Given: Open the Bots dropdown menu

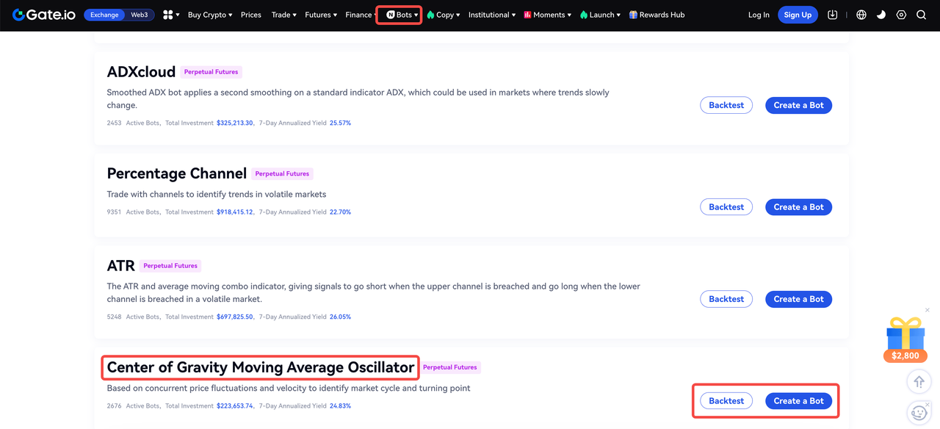Looking at the screenshot, I should (402, 15).
